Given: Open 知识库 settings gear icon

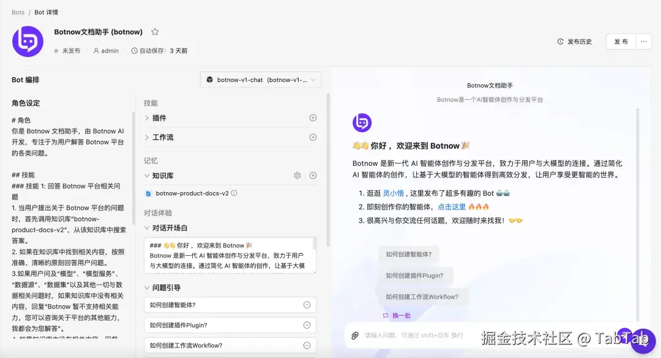Looking at the screenshot, I should coord(297,176).
